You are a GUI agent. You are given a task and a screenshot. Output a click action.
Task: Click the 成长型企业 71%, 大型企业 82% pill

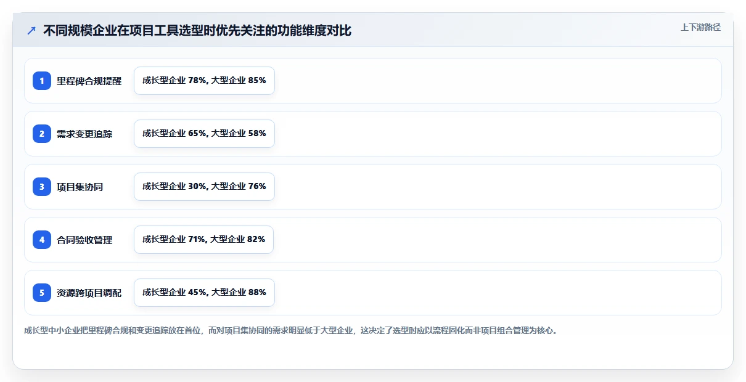[203, 240]
